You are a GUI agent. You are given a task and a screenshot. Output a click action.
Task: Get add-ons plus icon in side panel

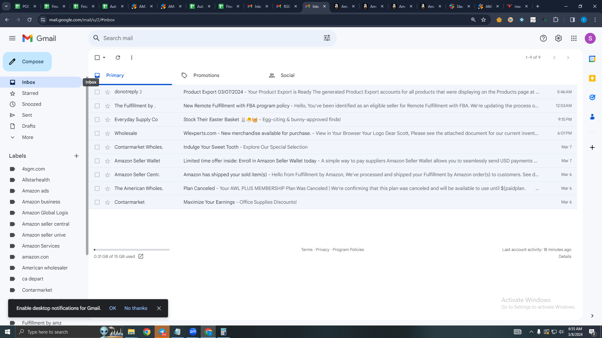pyautogui.click(x=592, y=147)
